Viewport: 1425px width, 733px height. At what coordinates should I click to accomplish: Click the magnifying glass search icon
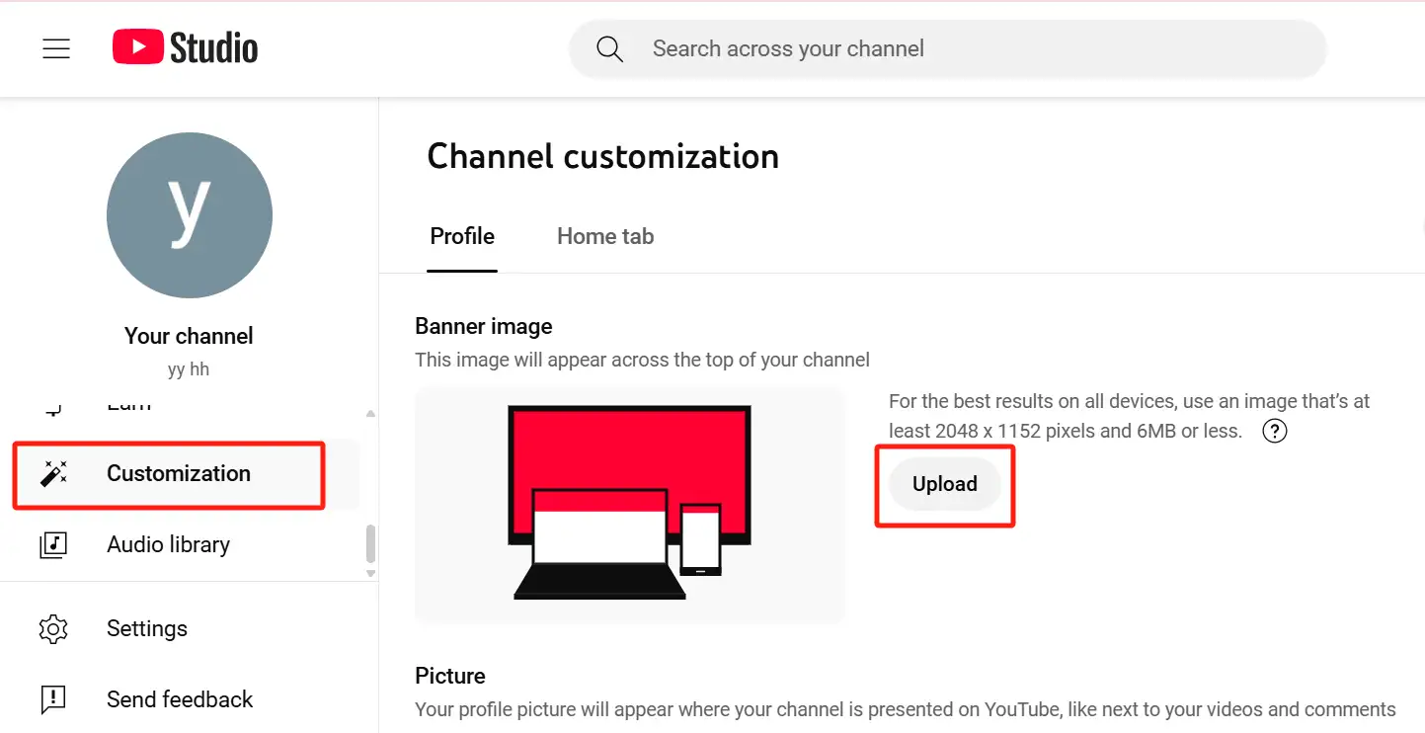(x=609, y=48)
